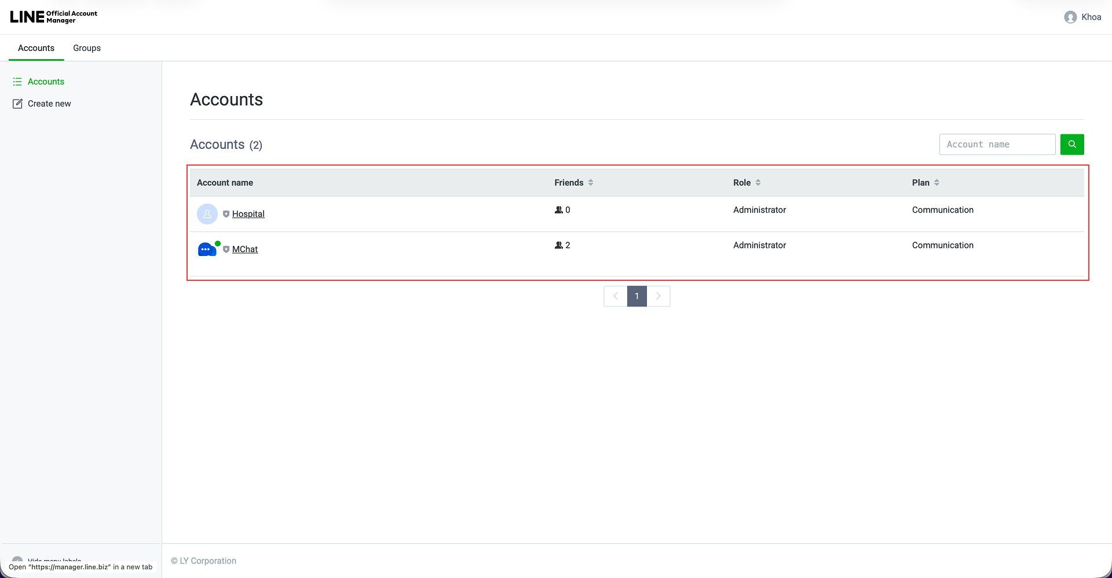Sort accounts by Role column

pos(758,182)
